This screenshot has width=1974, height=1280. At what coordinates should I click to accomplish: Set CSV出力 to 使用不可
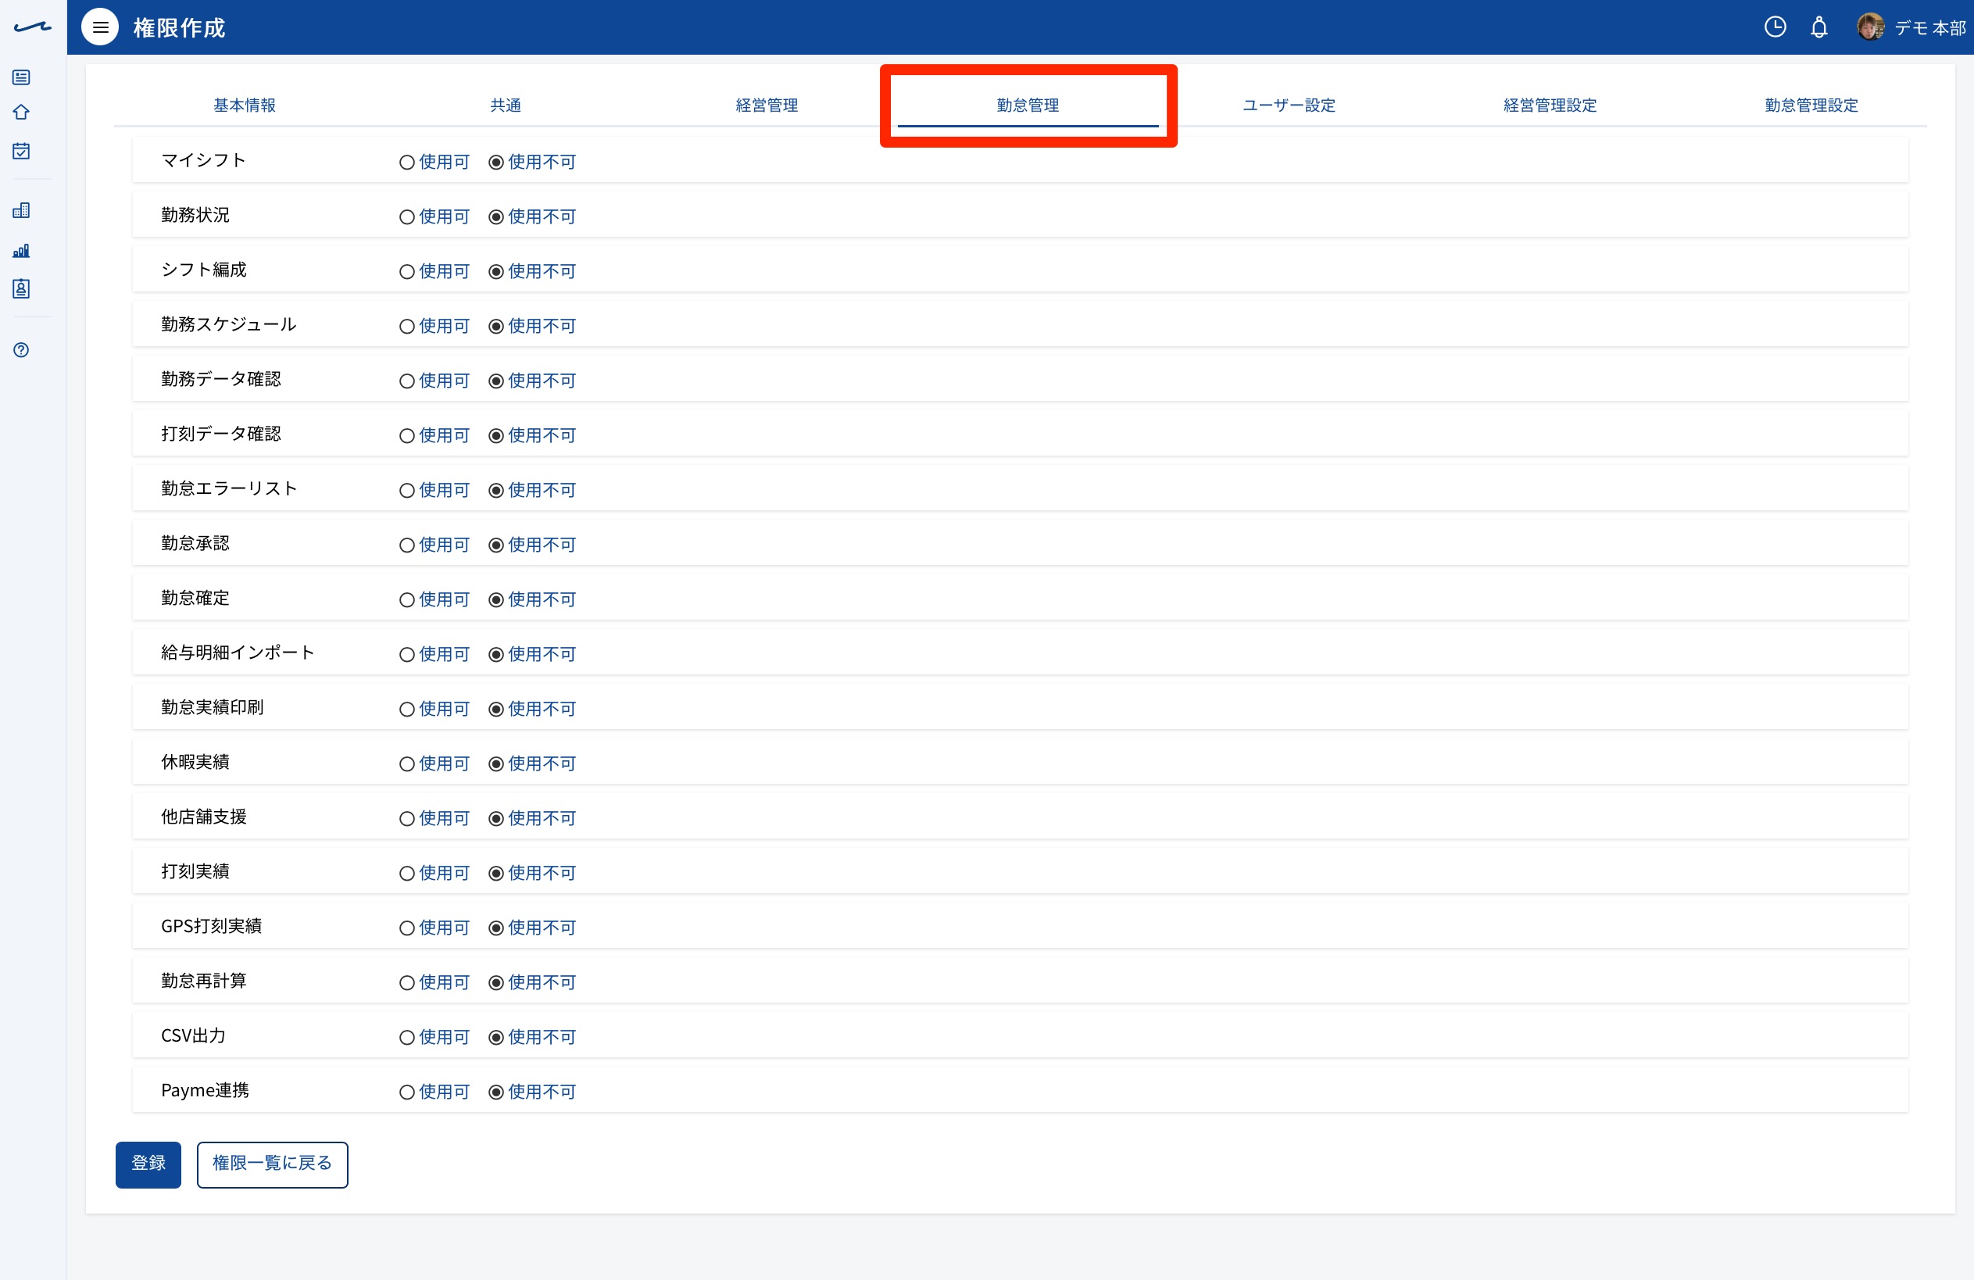[496, 1039]
